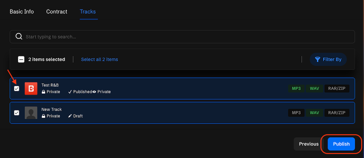The height and width of the screenshot is (158, 364).
Task: Switch to the Contract tab
Action: pos(57,12)
